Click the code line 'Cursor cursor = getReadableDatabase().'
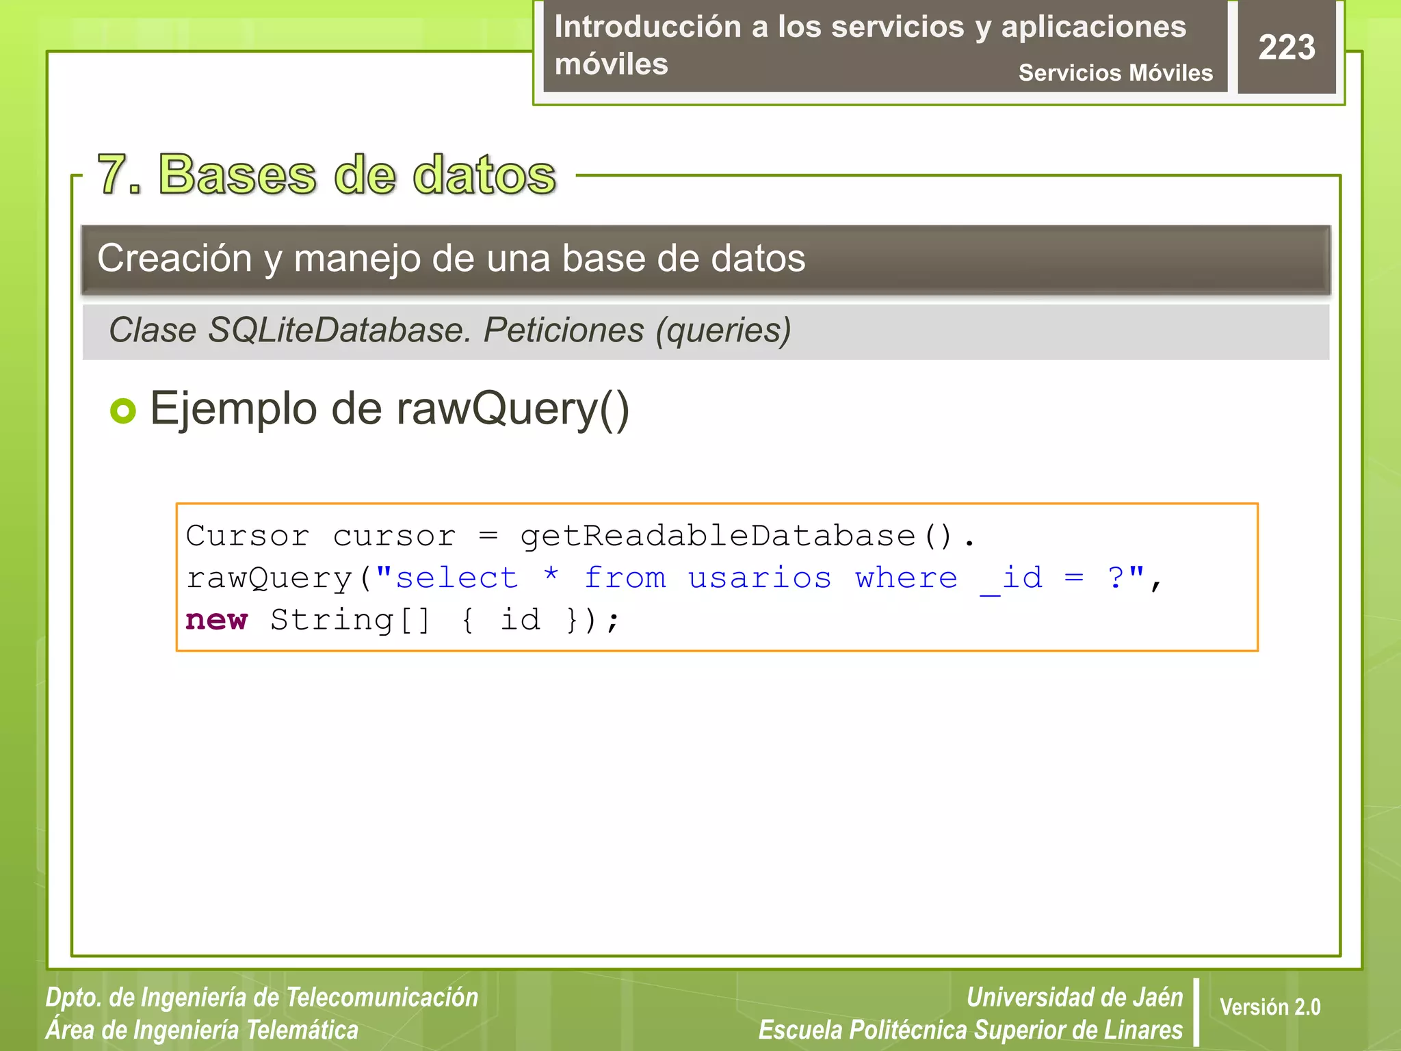The width and height of the screenshot is (1401, 1051). pyautogui.click(x=580, y=536)
